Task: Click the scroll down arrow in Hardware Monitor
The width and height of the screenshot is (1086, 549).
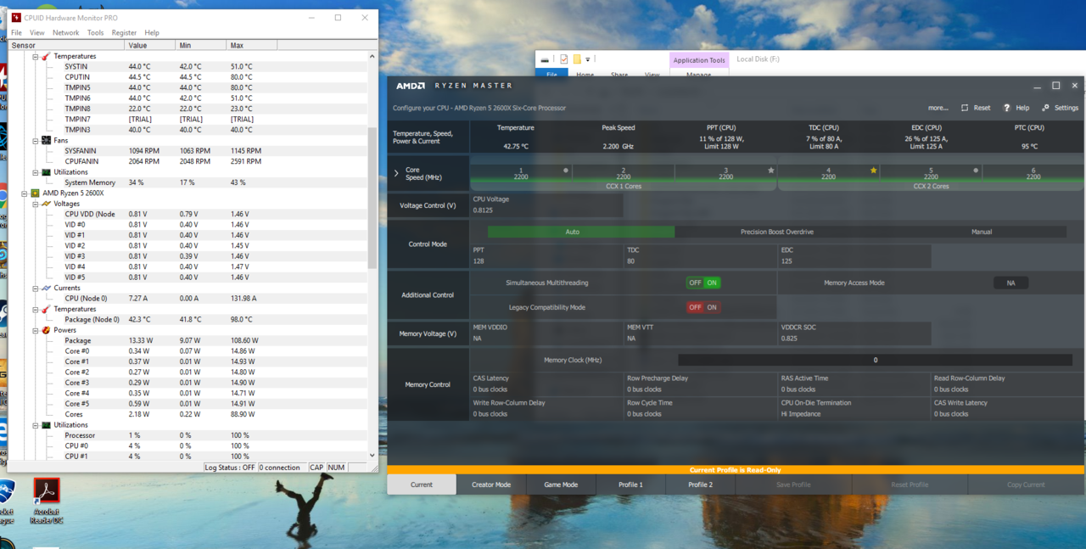Action: [372, 456]
